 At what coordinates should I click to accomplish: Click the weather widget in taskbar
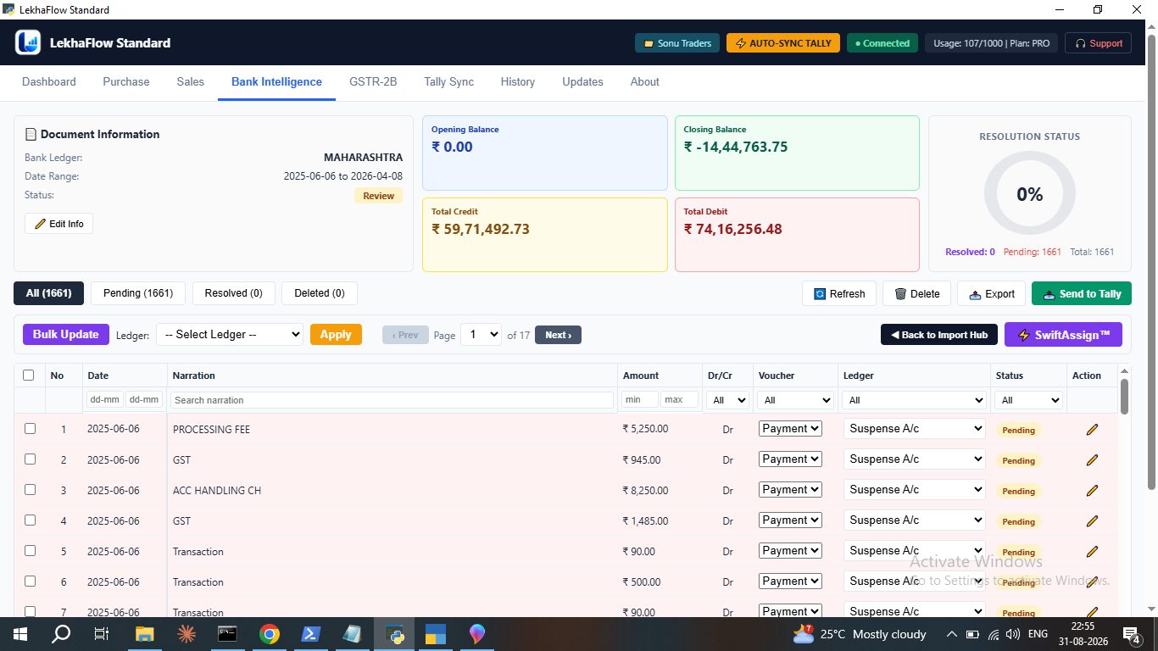[860, 634]
